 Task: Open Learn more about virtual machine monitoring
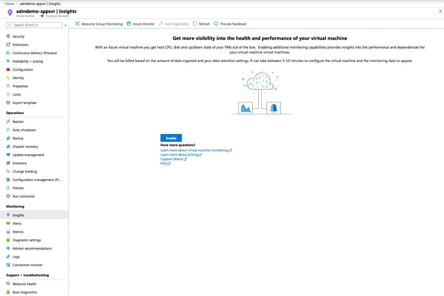point(196,150)
